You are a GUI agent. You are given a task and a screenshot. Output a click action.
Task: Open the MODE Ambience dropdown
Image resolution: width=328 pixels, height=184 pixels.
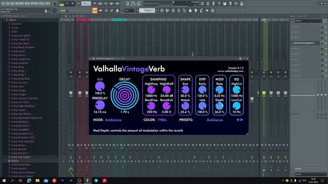click(x=113, y=120)
